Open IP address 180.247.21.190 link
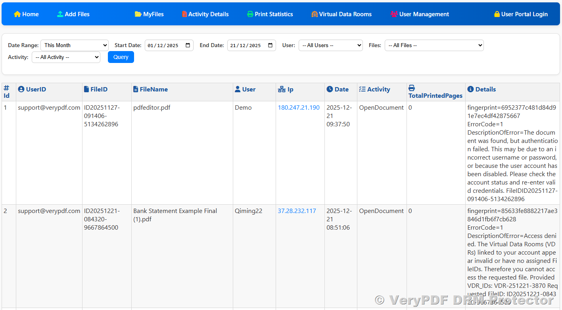 (x=299, y=108)
